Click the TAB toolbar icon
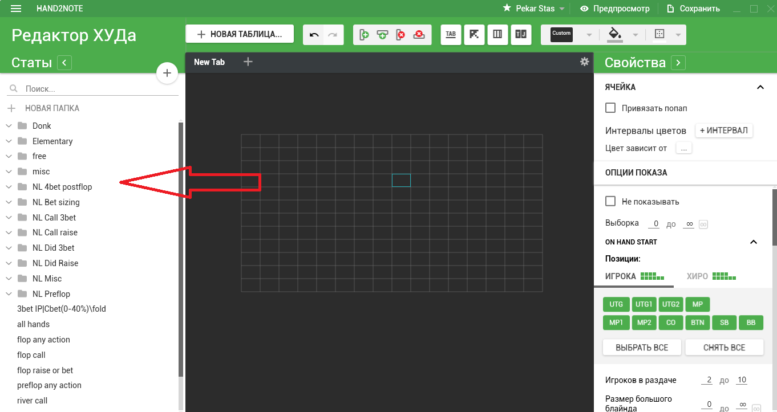The height and width of the screenshot is (412, 777). coord(451,35)
